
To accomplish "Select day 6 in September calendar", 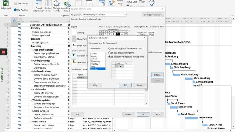I will click(122, 34).
